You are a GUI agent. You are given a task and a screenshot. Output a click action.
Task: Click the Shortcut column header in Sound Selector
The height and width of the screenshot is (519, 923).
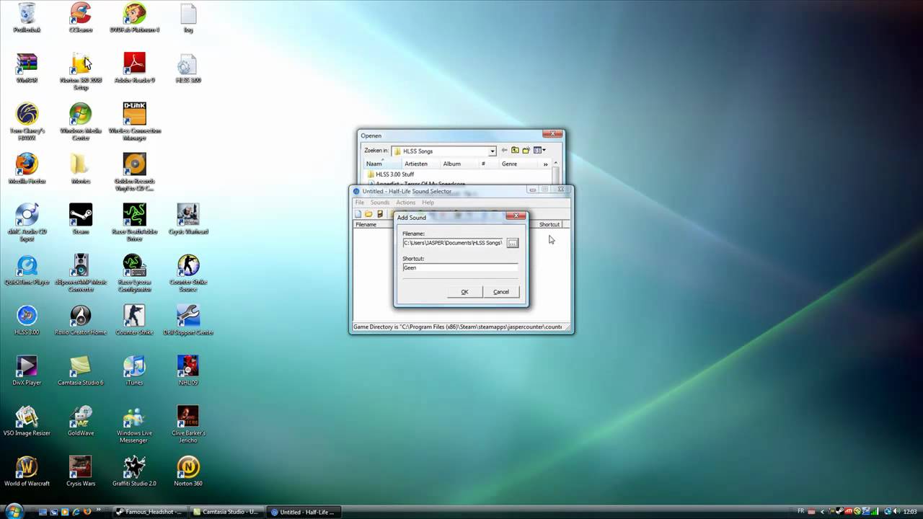coord(549,224)
